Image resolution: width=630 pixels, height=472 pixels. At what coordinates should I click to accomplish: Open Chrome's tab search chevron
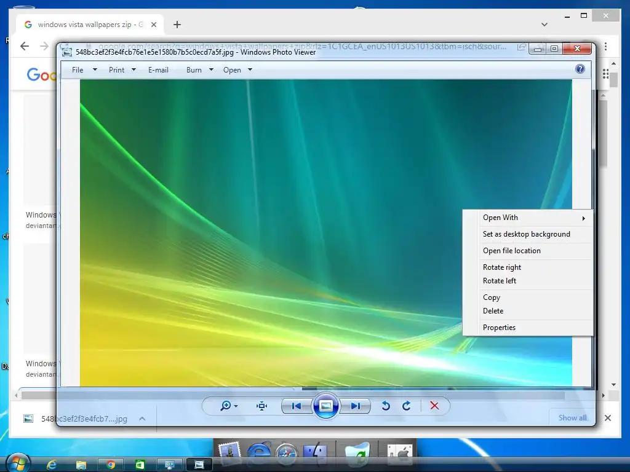coord(544,25)
